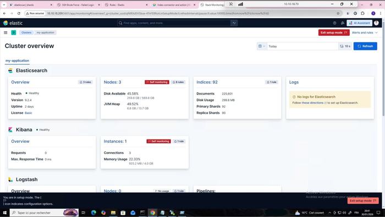Viewport: 385px width, 217px height.
Task: Click the Not secure site info icon
Action: [35, 14]
